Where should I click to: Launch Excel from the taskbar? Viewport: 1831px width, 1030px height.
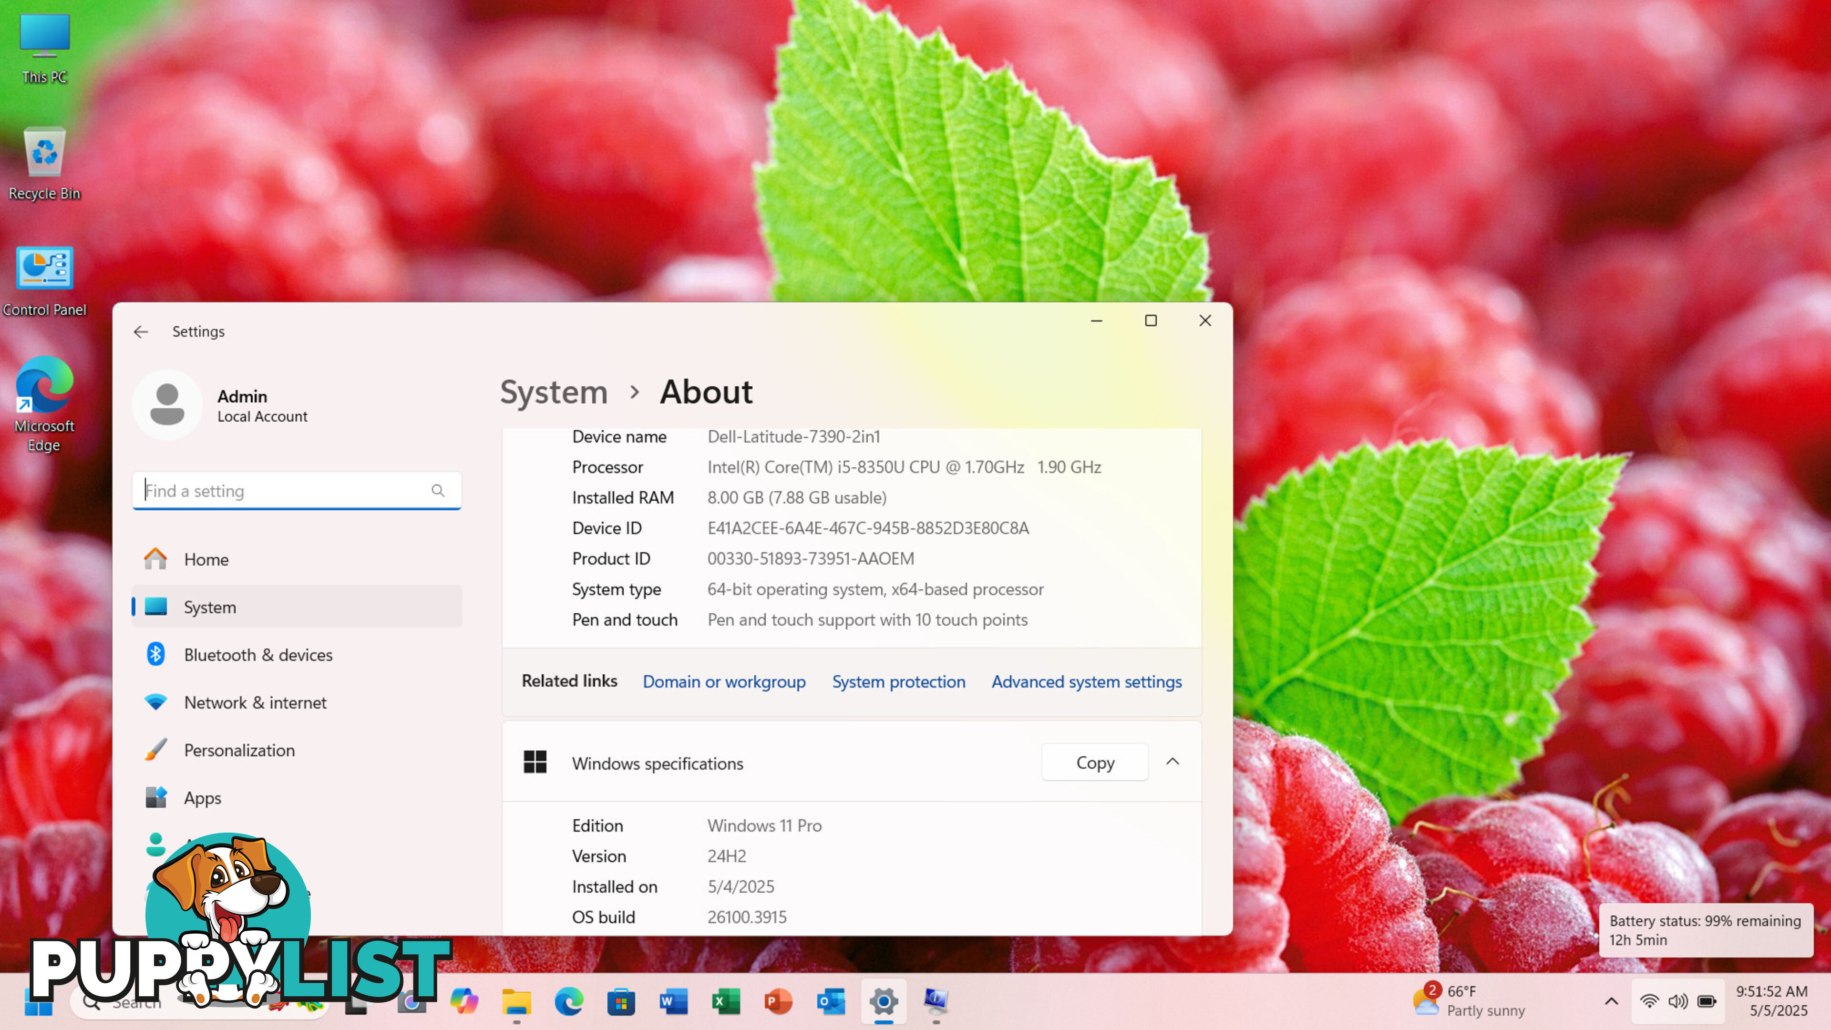(726, 1001)
